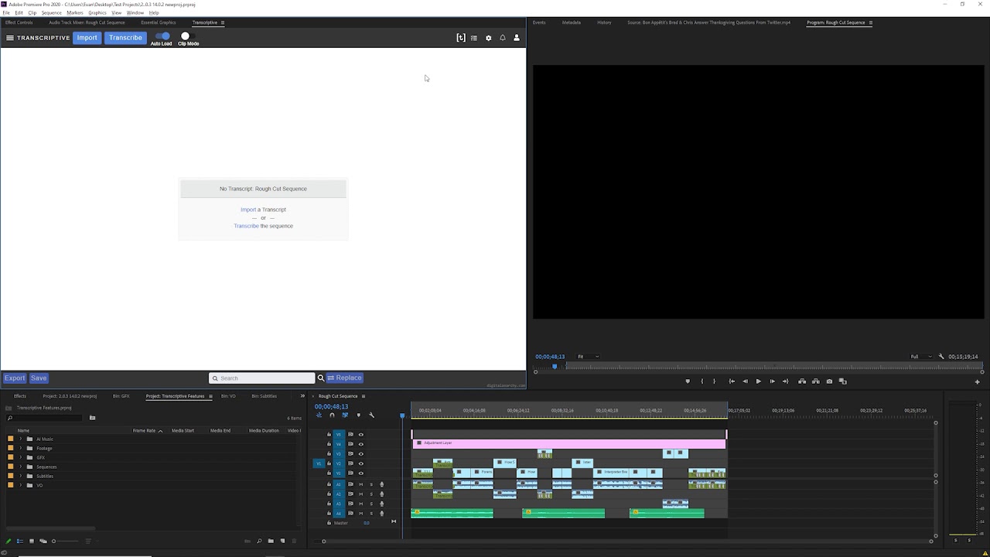The image size is (990, 557).
Task: Open the Sequence menu
Action: tap(51, 12)
